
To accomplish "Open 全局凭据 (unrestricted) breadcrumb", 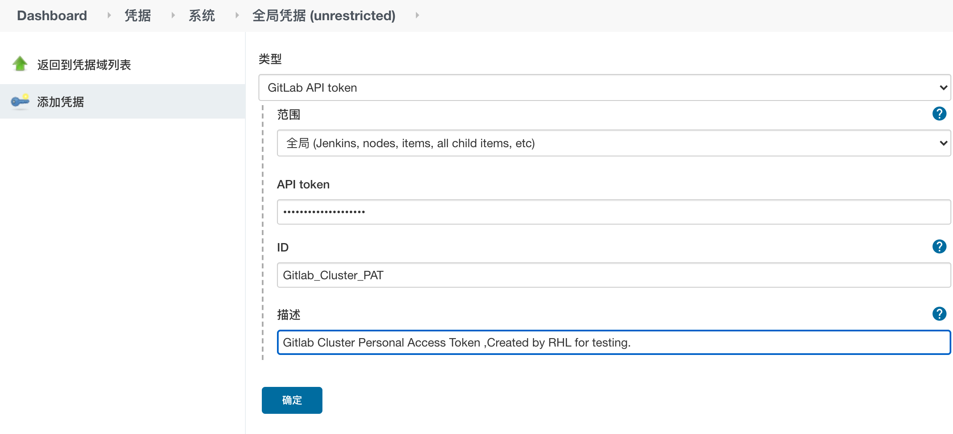I will tap(324, 16).
